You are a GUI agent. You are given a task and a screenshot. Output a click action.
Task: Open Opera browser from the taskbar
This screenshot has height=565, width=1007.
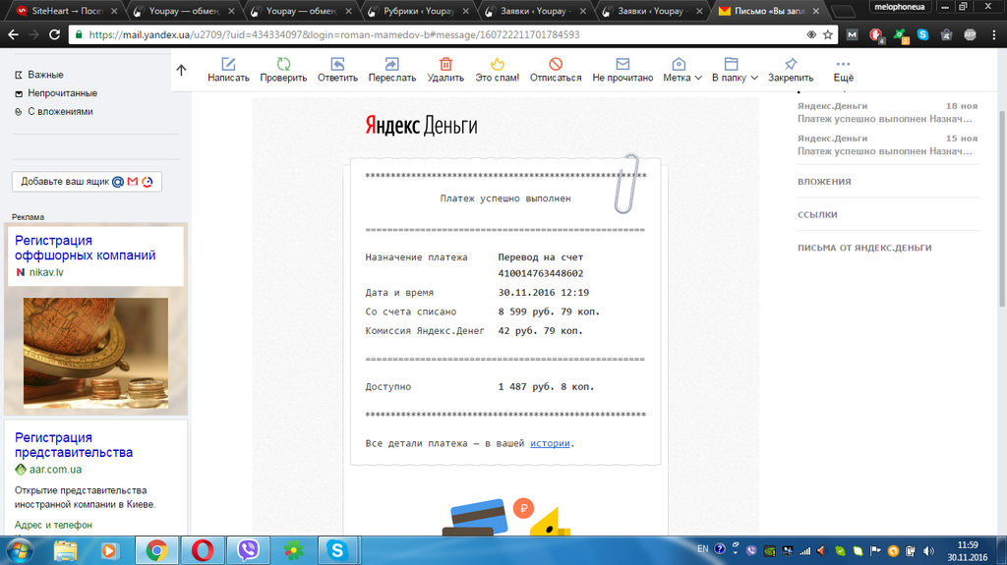pos(203,550)
